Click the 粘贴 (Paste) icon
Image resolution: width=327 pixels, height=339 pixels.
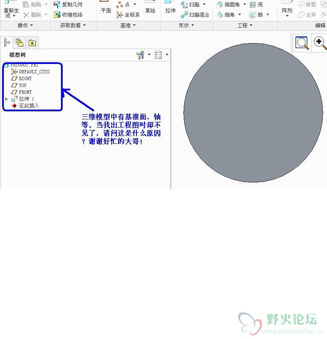tap(26, 4)
